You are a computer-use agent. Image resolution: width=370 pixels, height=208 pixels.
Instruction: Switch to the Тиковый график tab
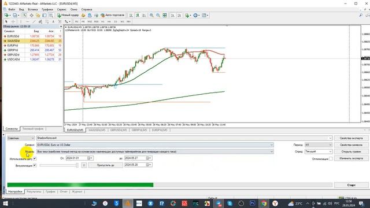(x=33, y=129)
